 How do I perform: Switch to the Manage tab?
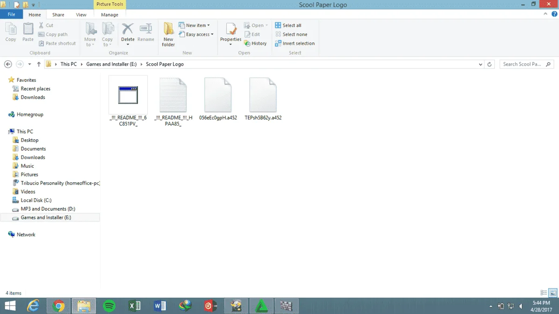coord(110,15)
